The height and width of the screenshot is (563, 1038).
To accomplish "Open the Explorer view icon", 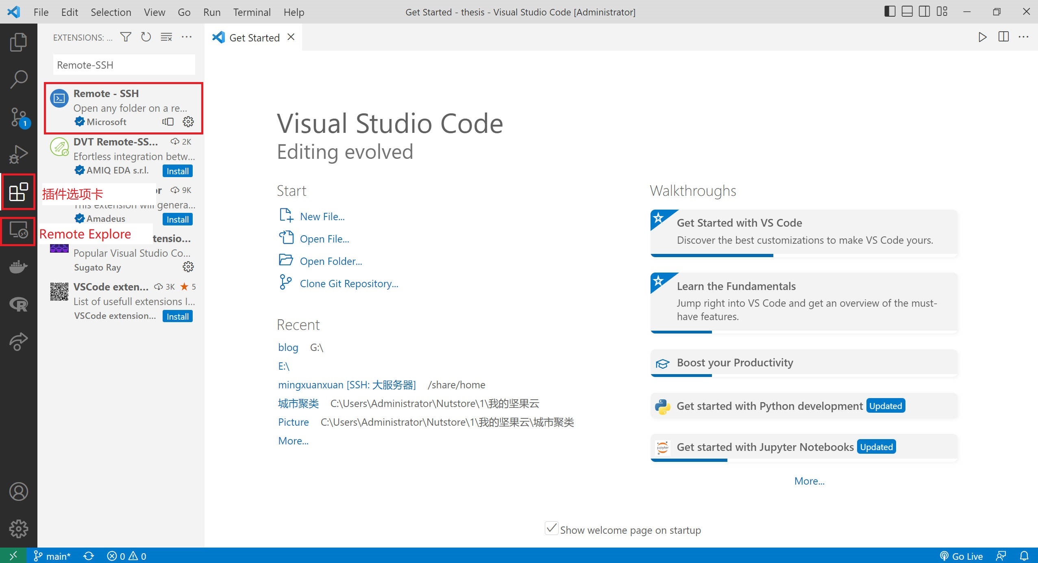I will (x=18, y=42).
